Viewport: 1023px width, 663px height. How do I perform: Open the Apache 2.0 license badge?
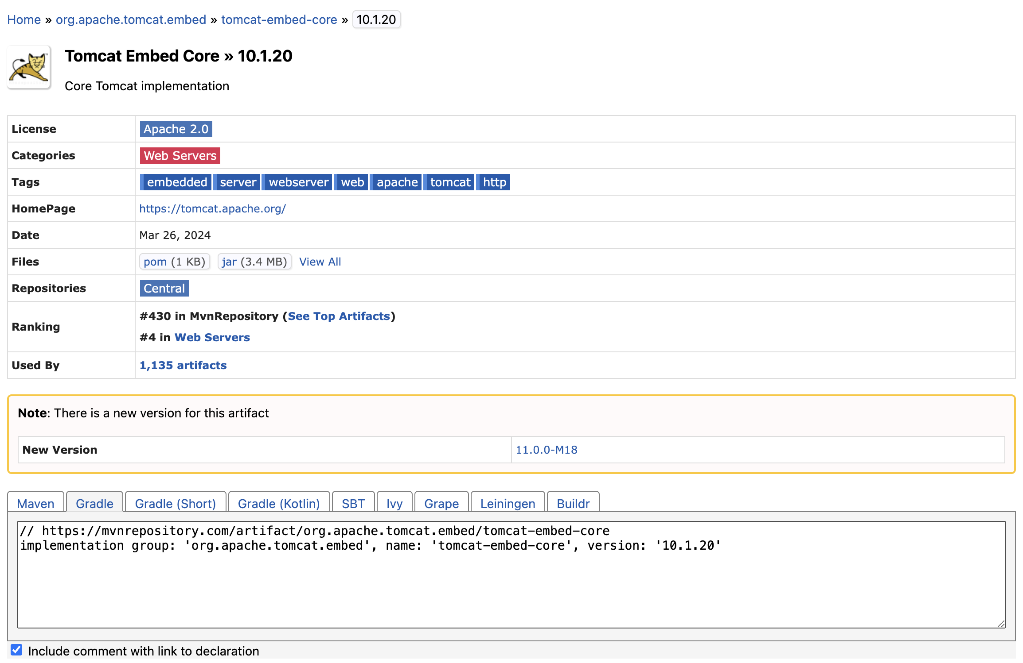click(x=176, y=129)
